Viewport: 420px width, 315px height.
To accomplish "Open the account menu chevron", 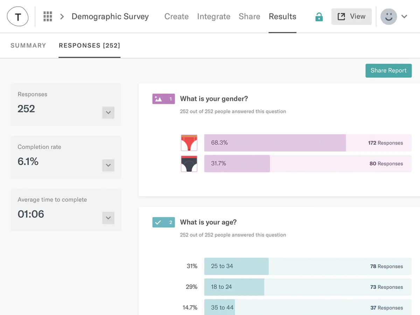I will tap(404, 16).
